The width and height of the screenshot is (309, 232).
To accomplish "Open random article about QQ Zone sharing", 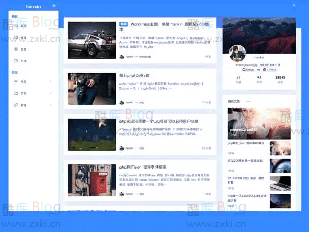I will (x=245, y=161).
